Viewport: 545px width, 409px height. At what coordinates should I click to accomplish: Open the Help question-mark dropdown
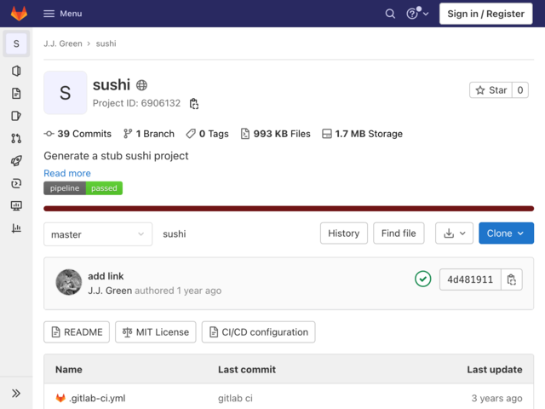point(417,14)
